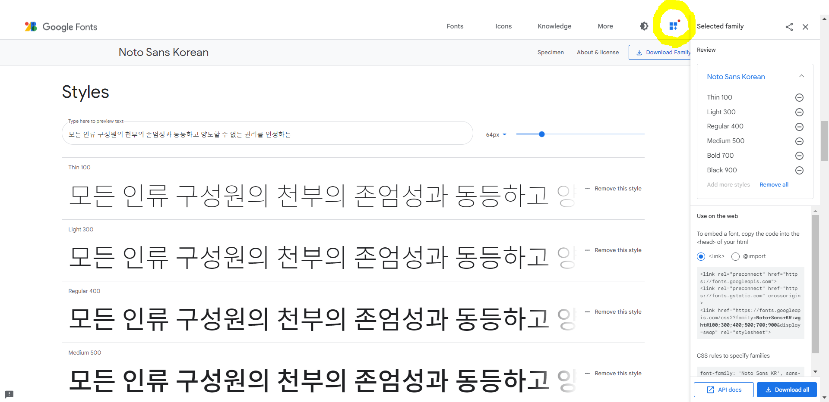Open the Icons tab
This screenshot has width=829, height=402.
pos(503,26)
